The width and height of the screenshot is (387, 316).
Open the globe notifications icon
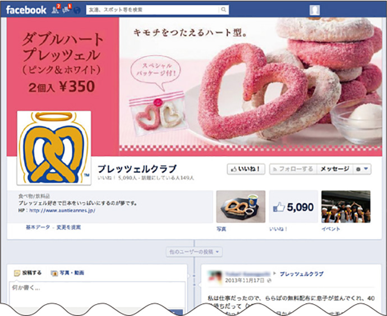pos(77,10)
